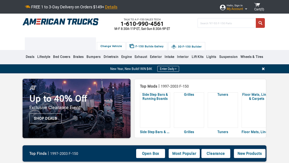Click the lower Side Step Bars & ... link
This screenshot has height=163, width=289.
155,132
